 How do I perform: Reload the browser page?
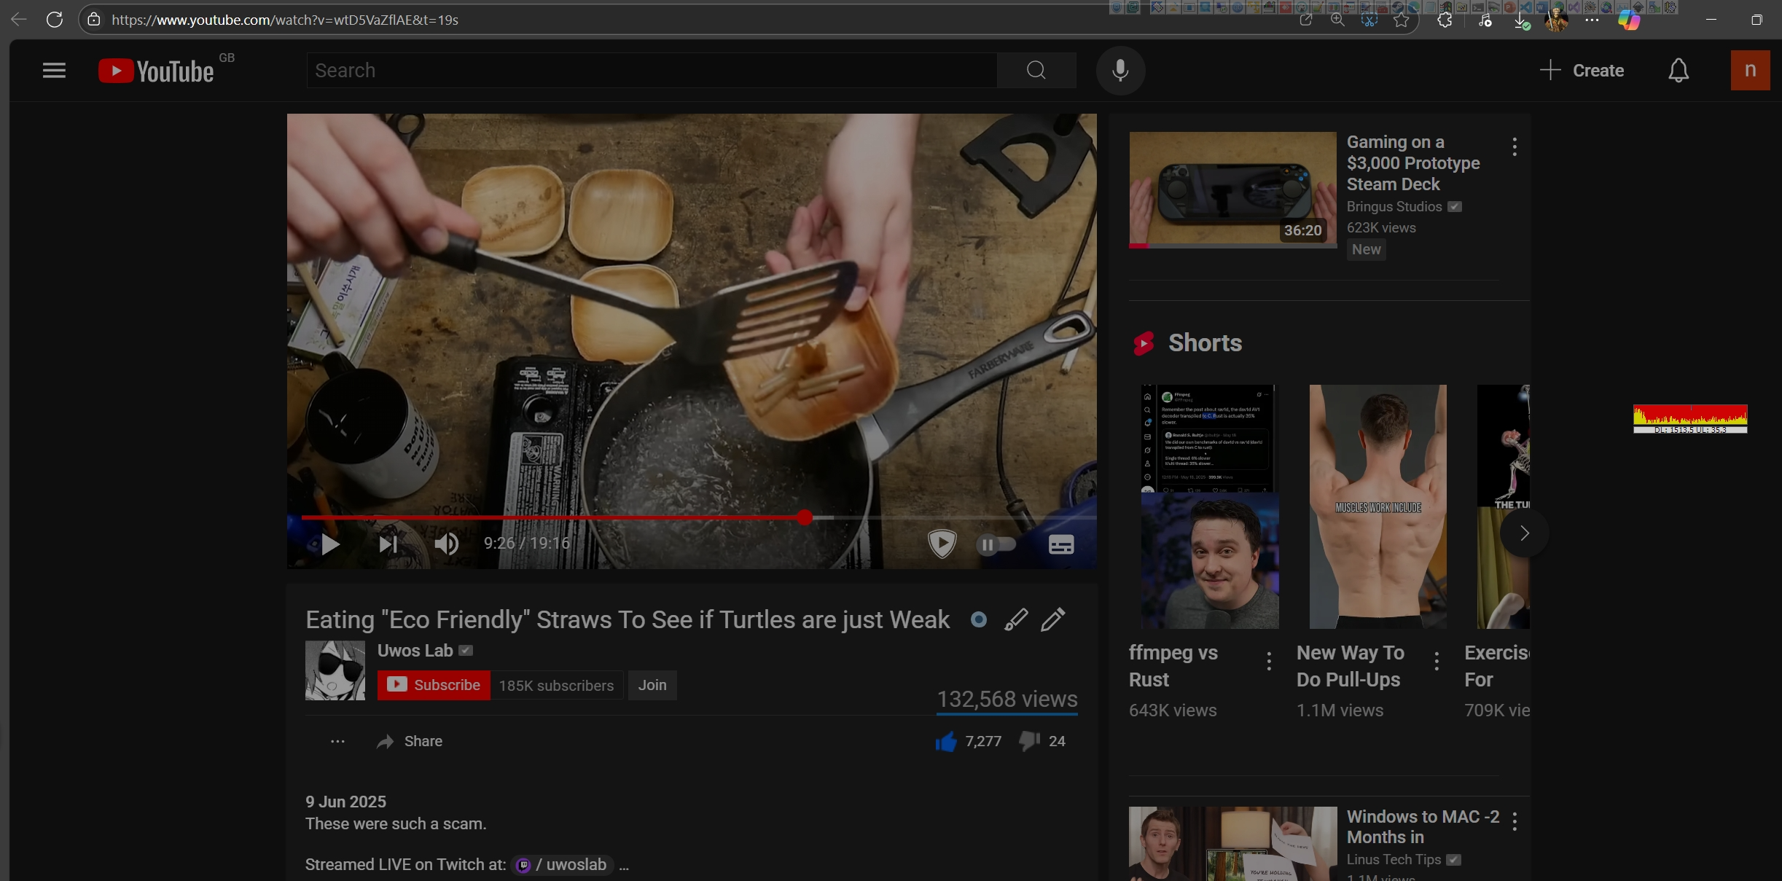[54, 20]
